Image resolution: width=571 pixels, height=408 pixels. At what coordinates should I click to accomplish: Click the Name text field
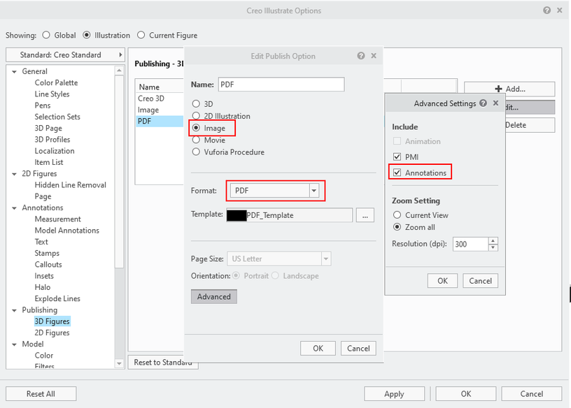coord(281,85)
